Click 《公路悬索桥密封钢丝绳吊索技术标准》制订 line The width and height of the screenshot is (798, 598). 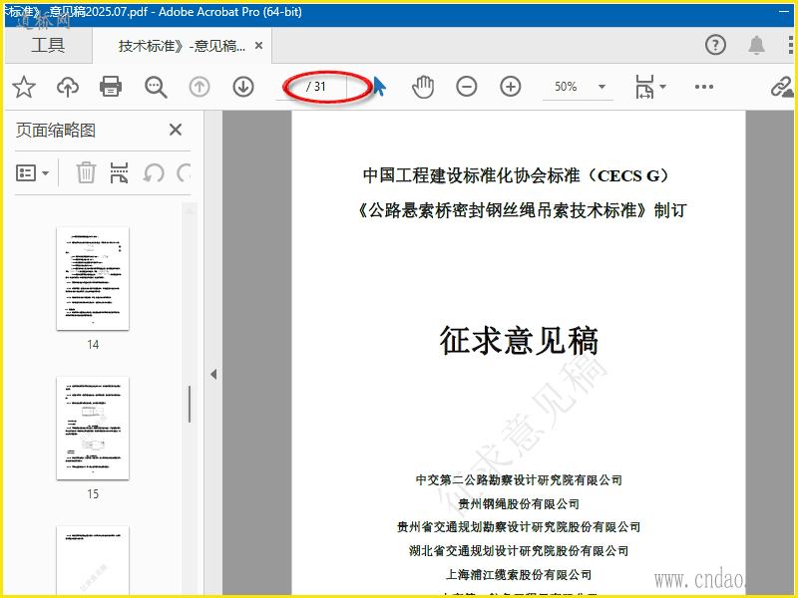(x=522, y=210)
